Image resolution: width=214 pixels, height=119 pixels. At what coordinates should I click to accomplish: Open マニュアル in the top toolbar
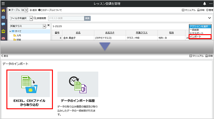(x=189, y=10)
